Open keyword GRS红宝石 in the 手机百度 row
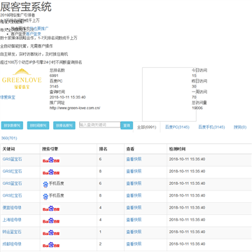 pos(13,195)
